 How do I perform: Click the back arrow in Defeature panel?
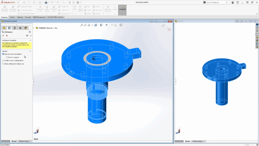27,36
